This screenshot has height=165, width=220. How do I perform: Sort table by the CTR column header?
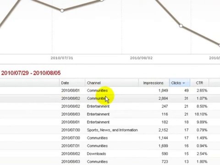[199, 83]
